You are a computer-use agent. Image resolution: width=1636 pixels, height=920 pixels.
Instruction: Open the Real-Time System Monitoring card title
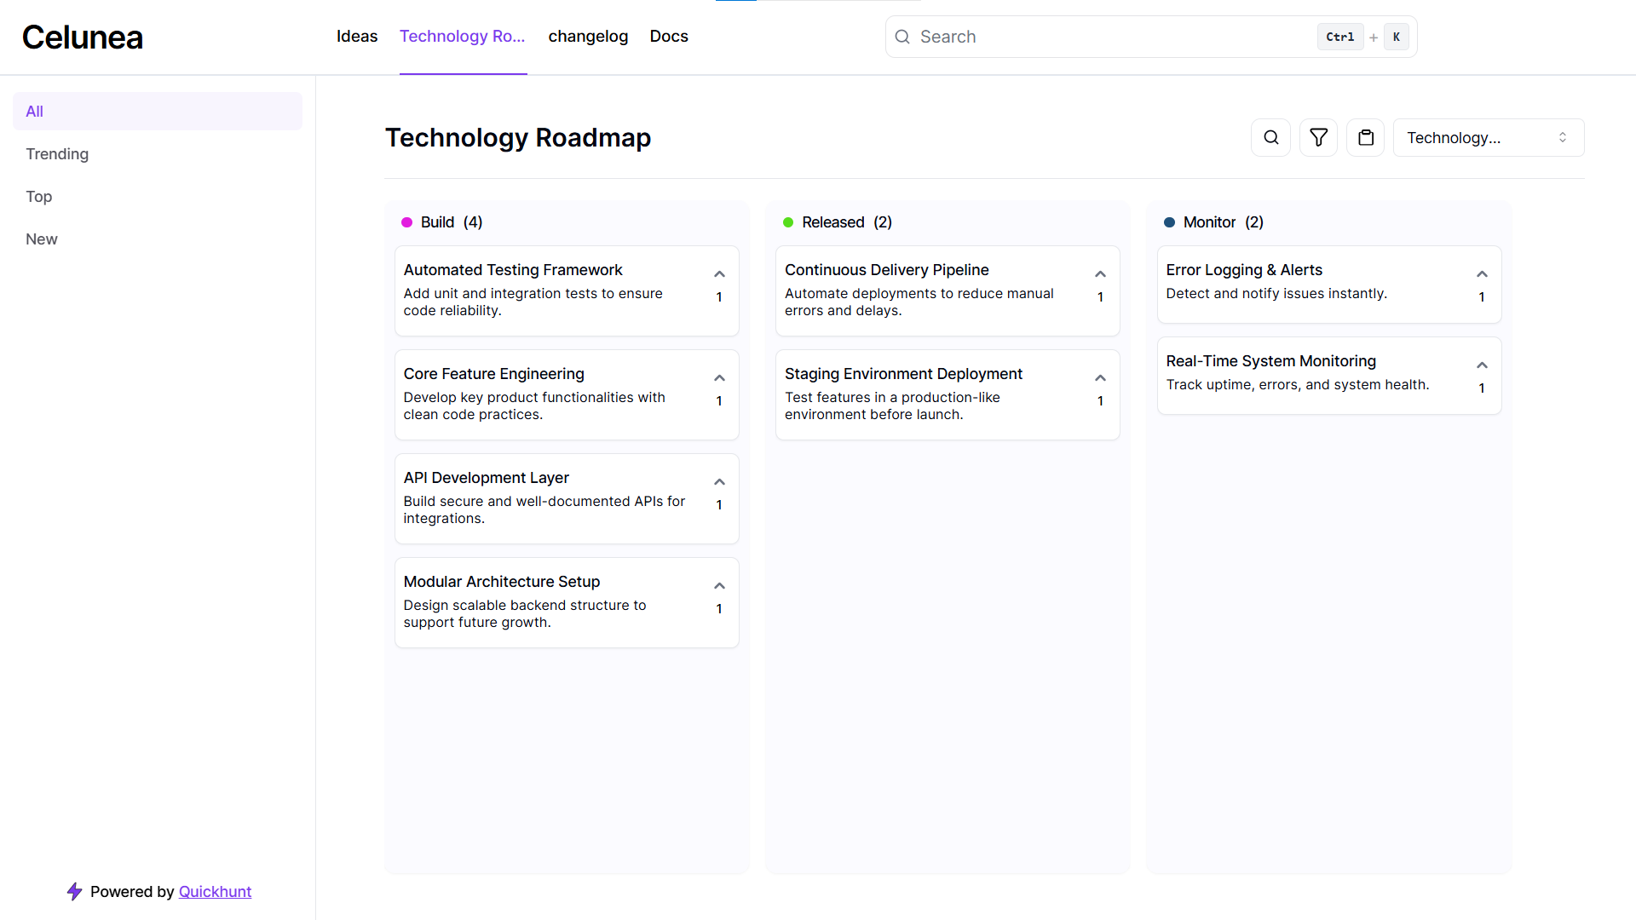click(x=1271, y=361)
